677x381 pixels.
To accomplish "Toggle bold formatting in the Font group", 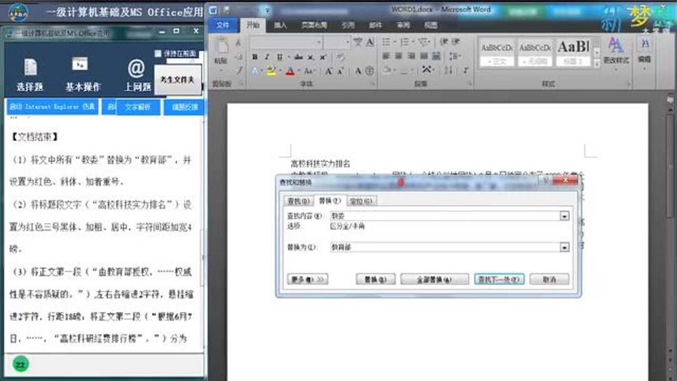I will click(x=255, y=57).
